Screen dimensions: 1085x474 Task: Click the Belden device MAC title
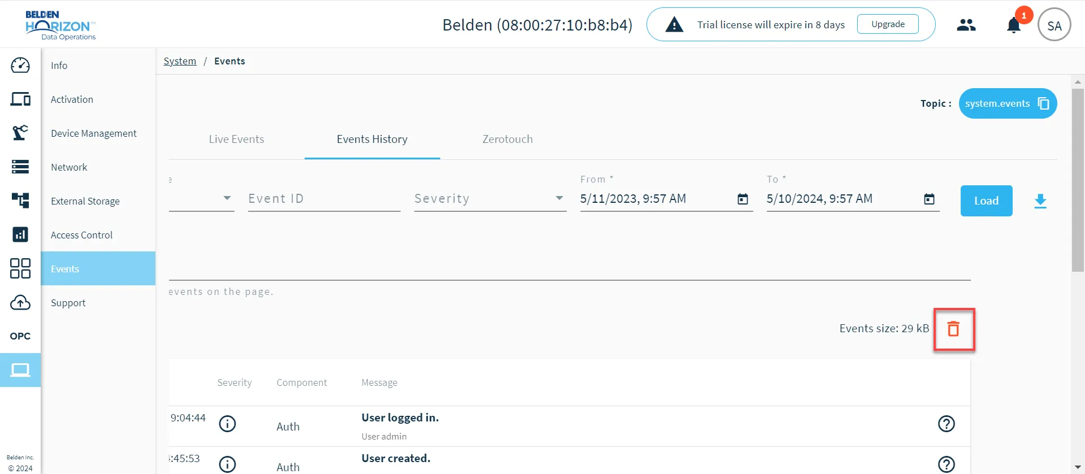(537, 25)
